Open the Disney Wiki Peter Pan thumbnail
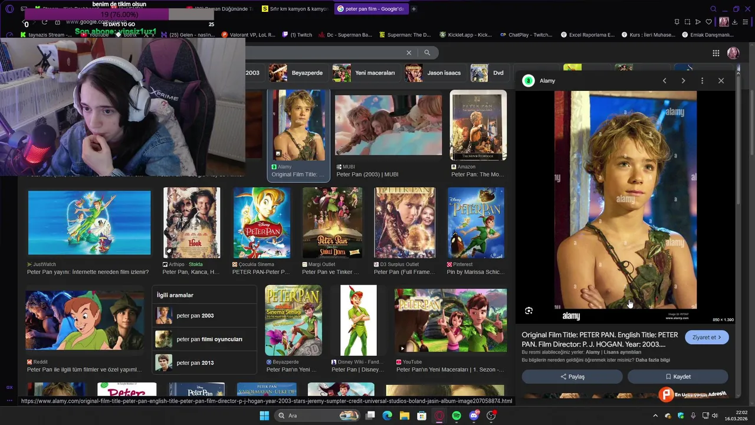 pyautogui.click(x=359, y=321)
